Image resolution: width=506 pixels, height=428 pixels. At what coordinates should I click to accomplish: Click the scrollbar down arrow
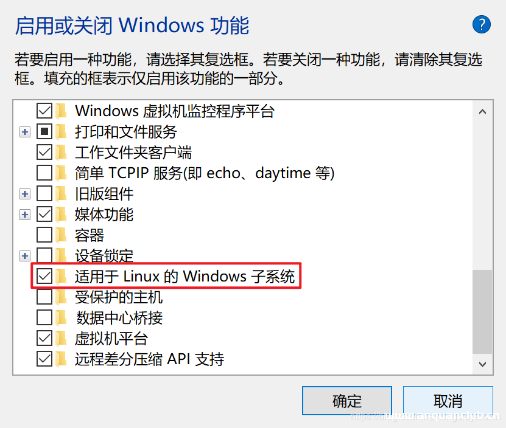(x=483, y=364)
